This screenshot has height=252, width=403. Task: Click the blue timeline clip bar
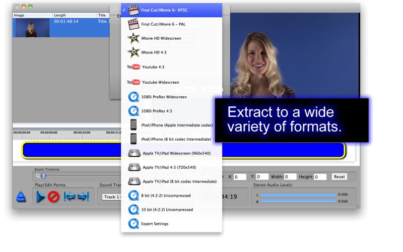tap(183, 150)
